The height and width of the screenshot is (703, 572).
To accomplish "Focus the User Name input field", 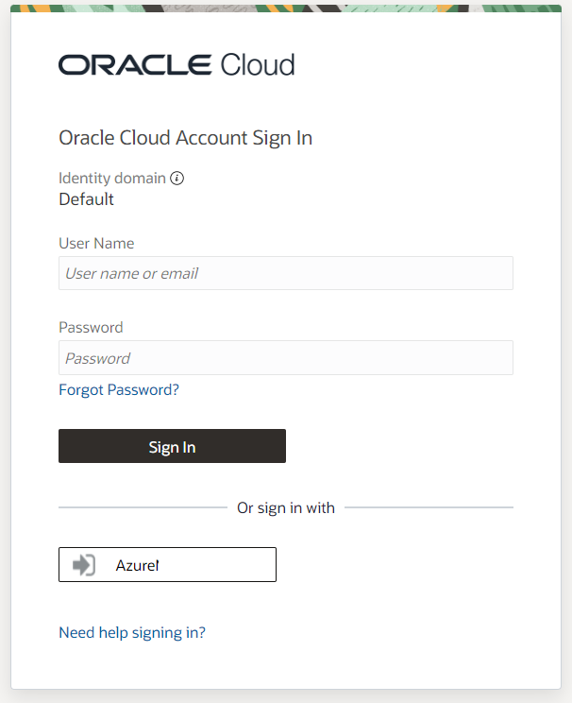I will click(285, 273).
